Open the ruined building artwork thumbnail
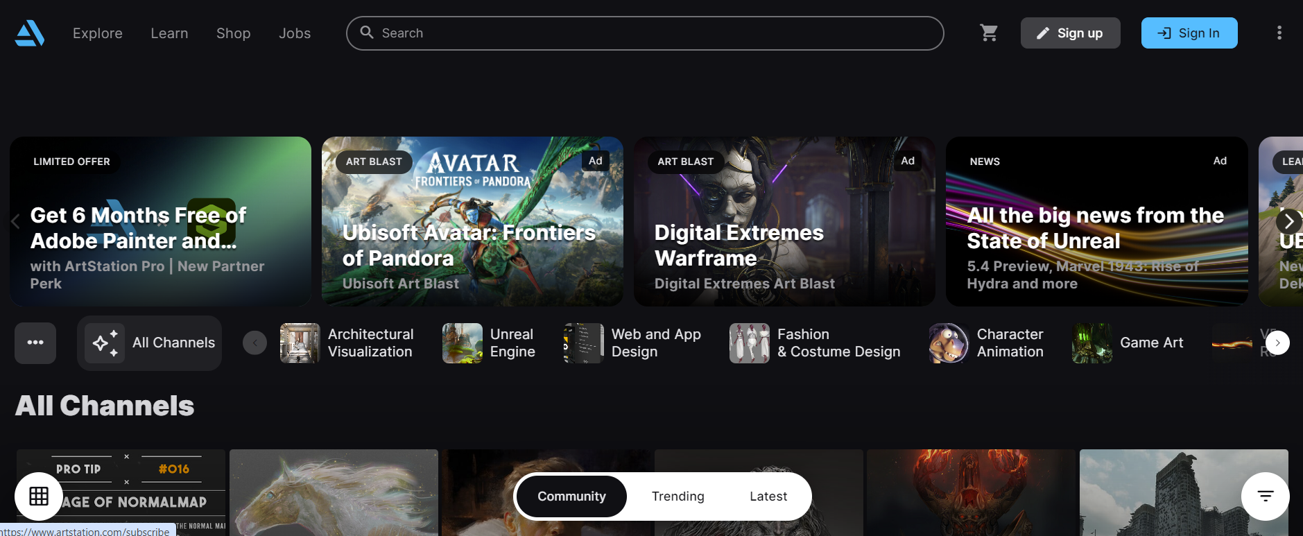 [x=1184, y=492]
